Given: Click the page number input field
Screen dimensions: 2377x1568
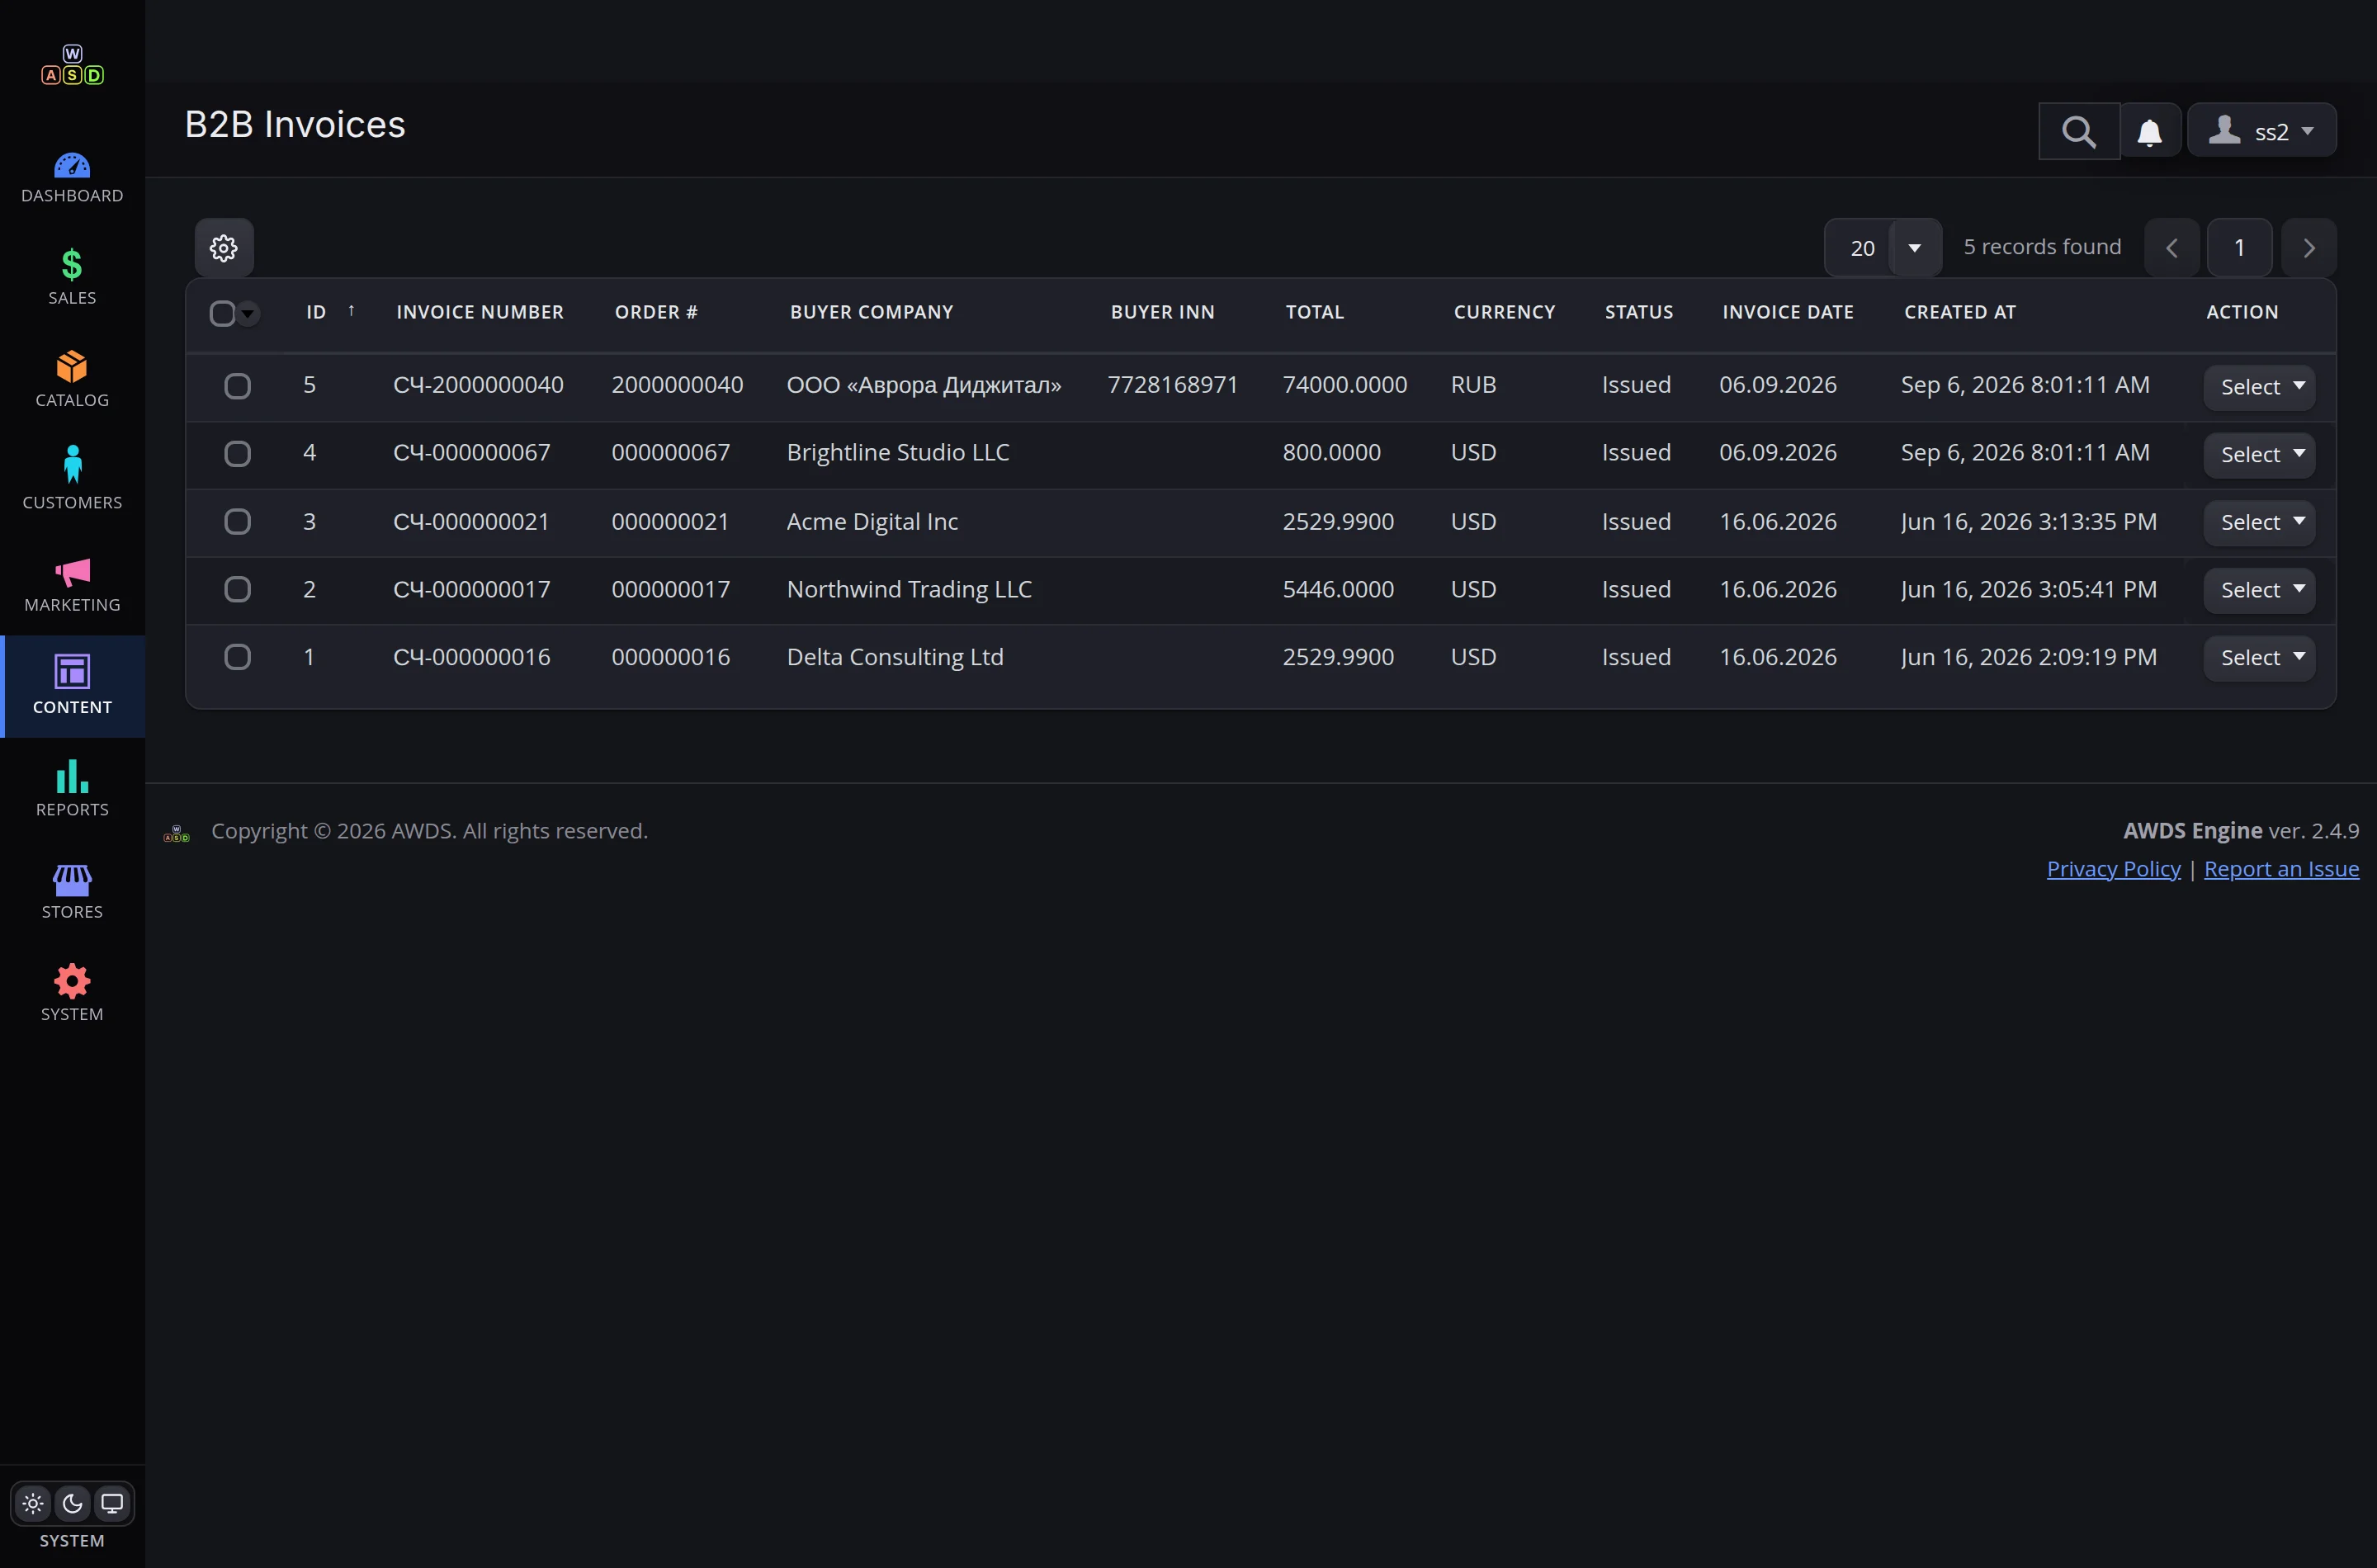Looking at the screenshot, I should pos(2239,247).
